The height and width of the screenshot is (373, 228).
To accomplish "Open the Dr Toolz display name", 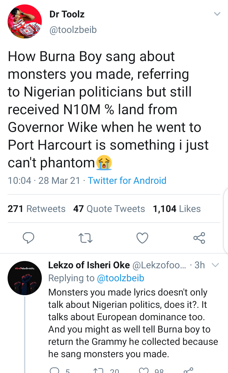I will point(67,14).
